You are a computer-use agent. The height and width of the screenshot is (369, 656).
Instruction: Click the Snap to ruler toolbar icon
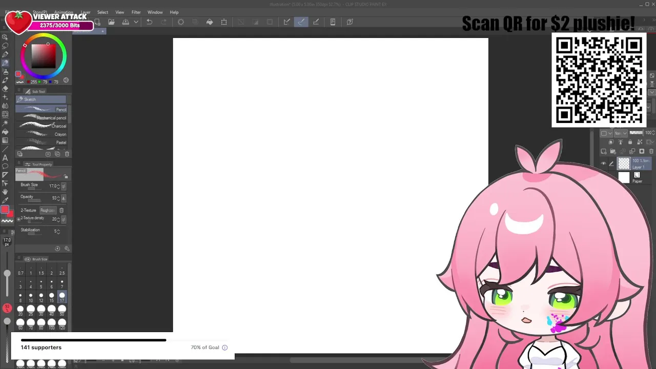[x=287, y=22]
